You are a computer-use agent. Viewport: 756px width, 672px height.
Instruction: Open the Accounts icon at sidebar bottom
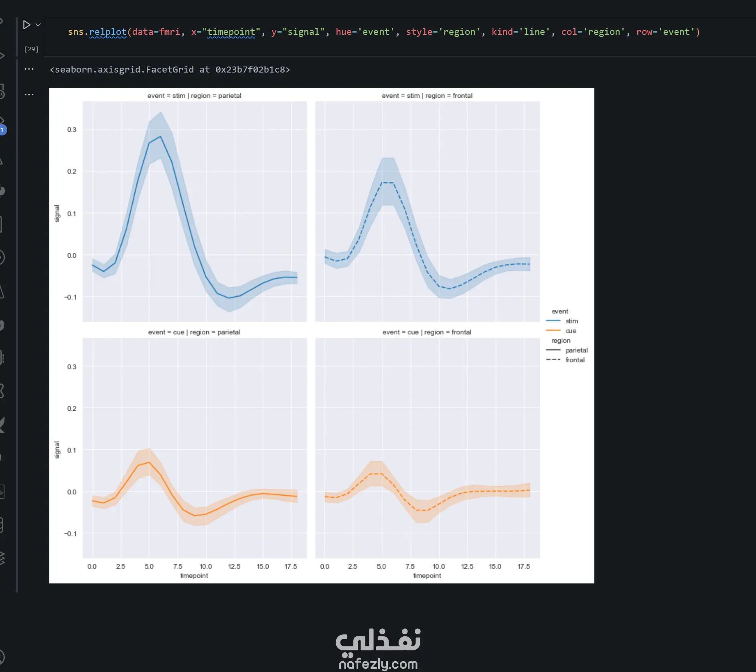tap(2, 657)
